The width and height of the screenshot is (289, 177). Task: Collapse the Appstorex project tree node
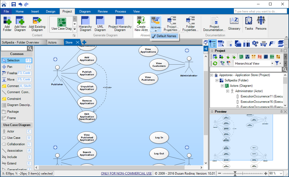[x=212, y=75]
